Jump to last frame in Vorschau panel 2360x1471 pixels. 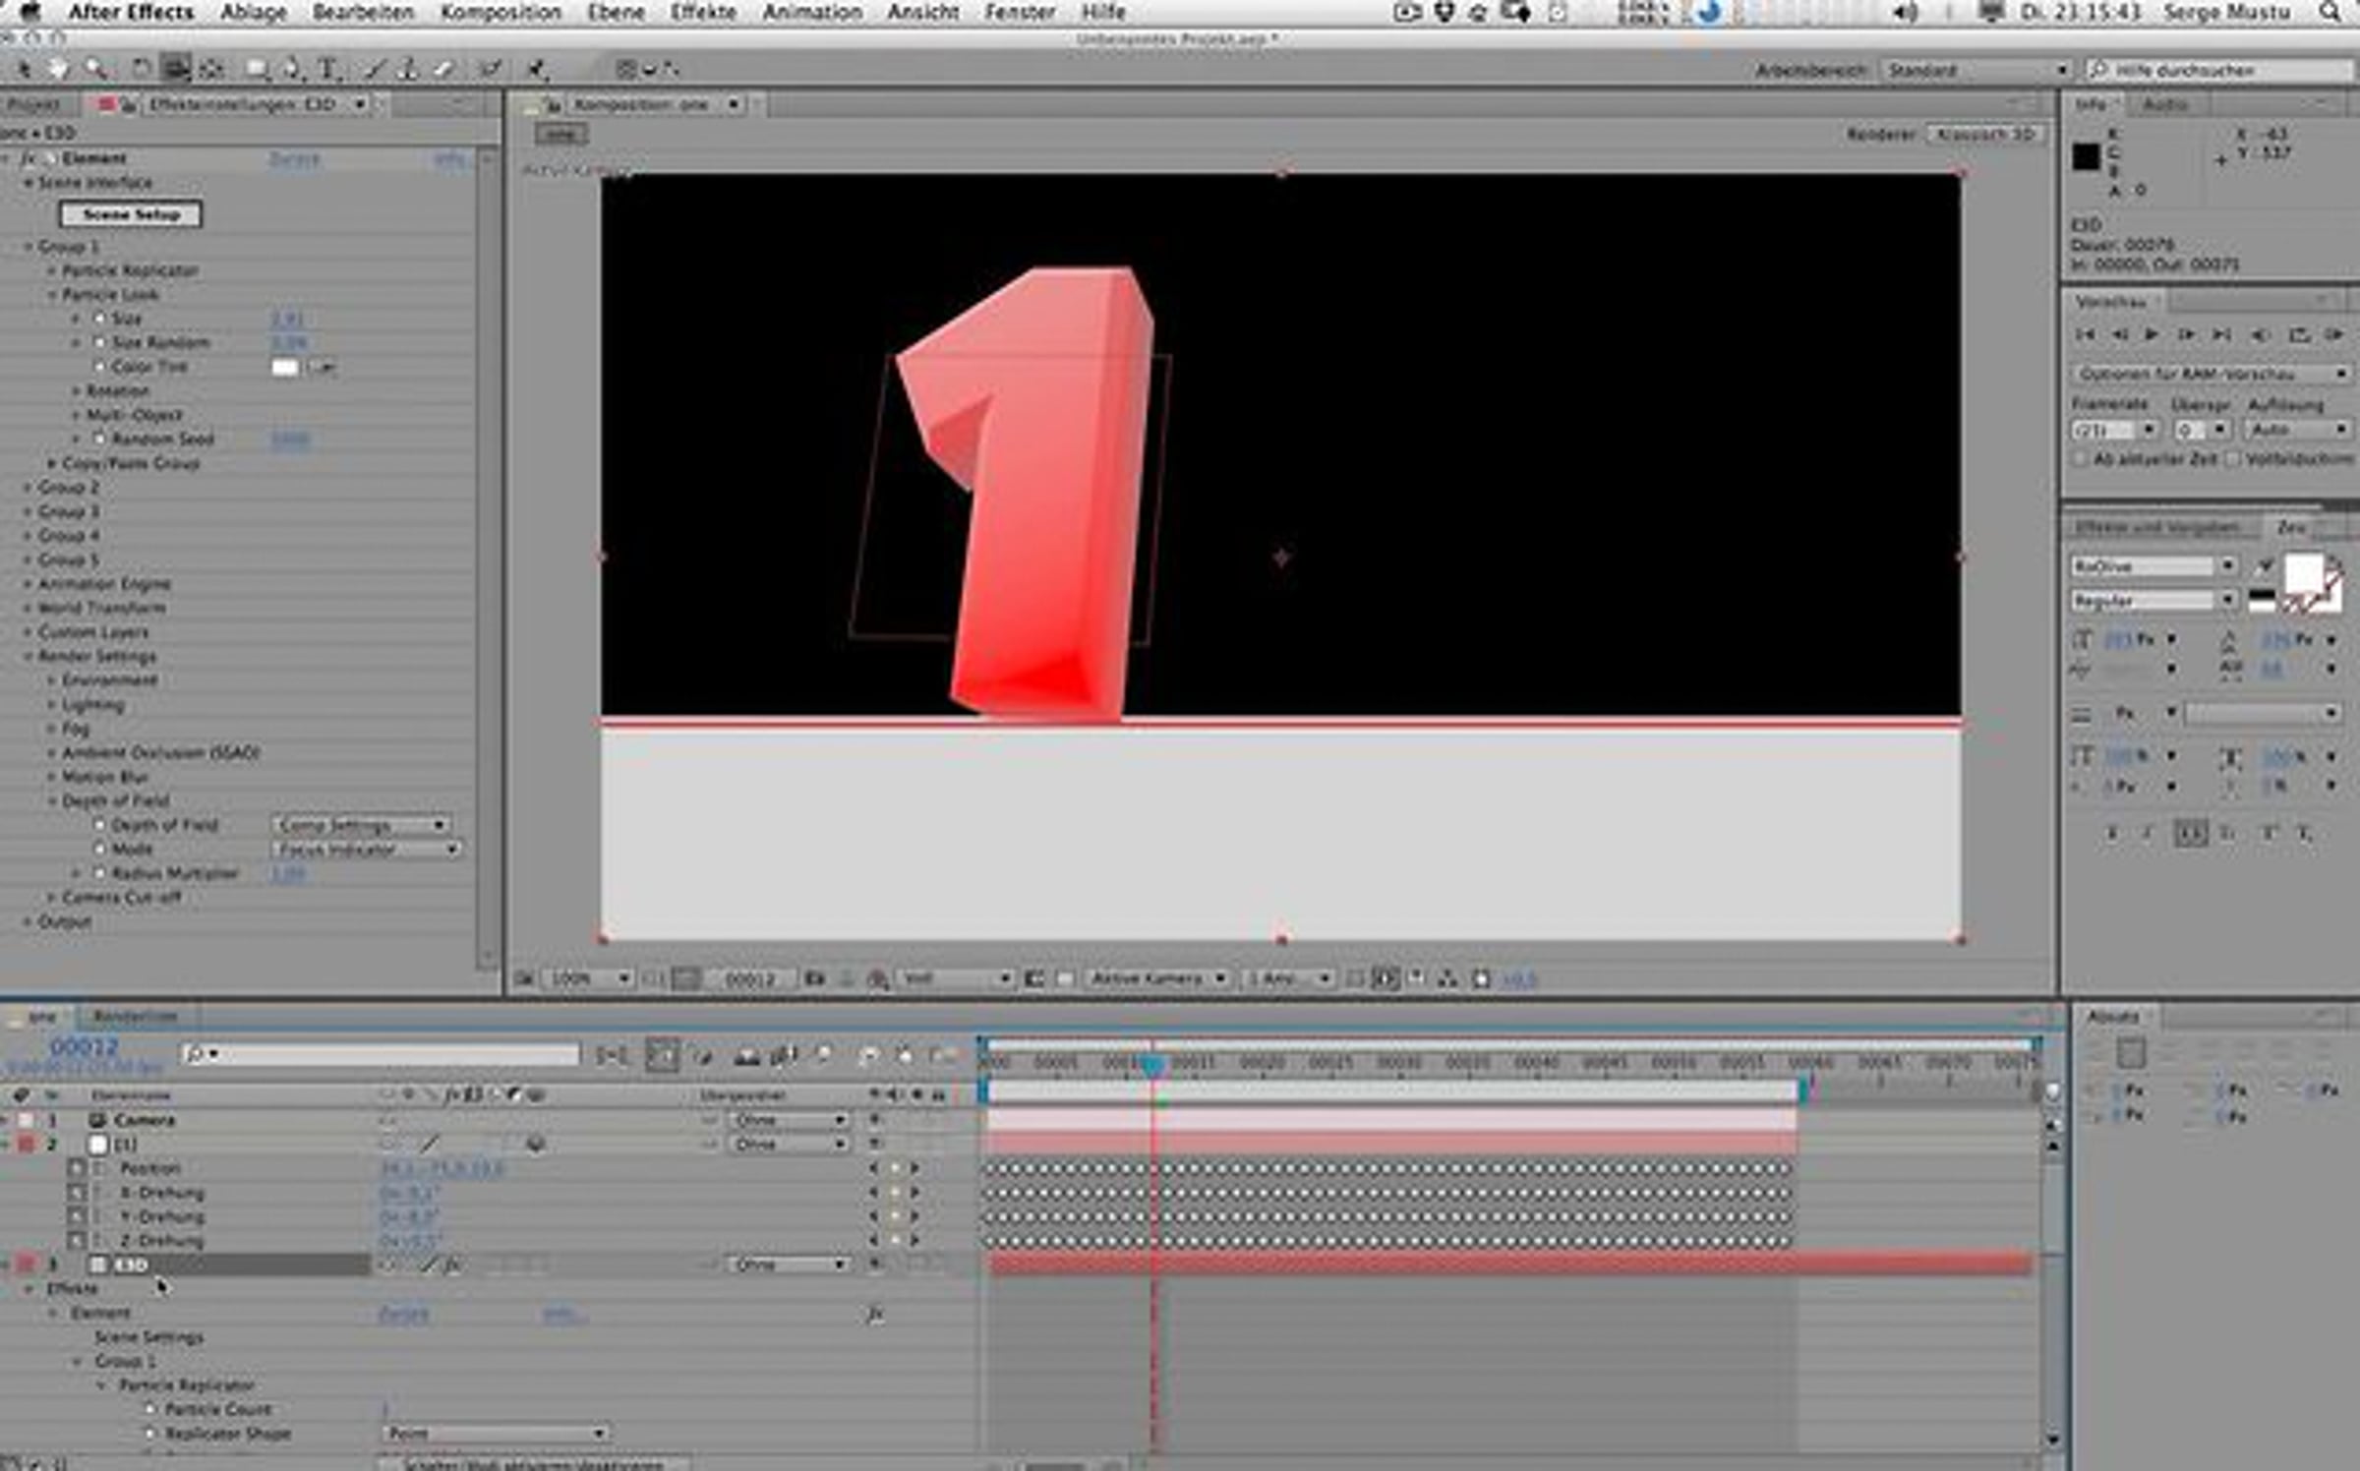pos(2221,335)
